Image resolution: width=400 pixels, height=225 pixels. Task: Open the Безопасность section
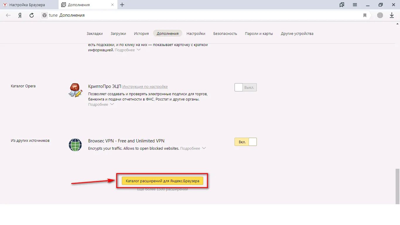pos(225,33)
